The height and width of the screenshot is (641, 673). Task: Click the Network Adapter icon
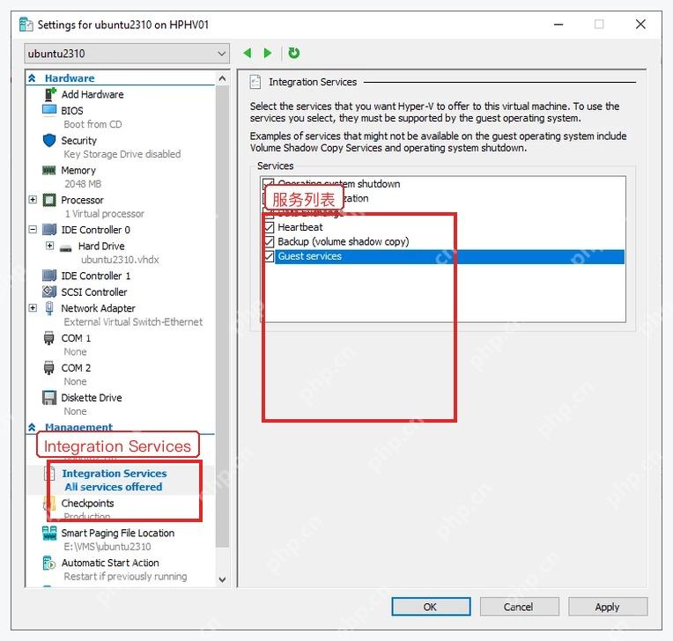(x=49, y=308)
